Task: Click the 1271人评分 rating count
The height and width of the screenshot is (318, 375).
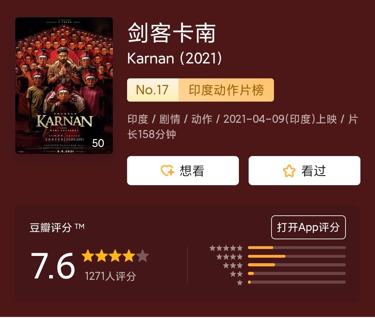Action: [110, 276]
